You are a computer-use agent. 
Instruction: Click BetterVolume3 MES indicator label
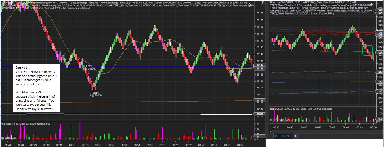coord(301,109)
